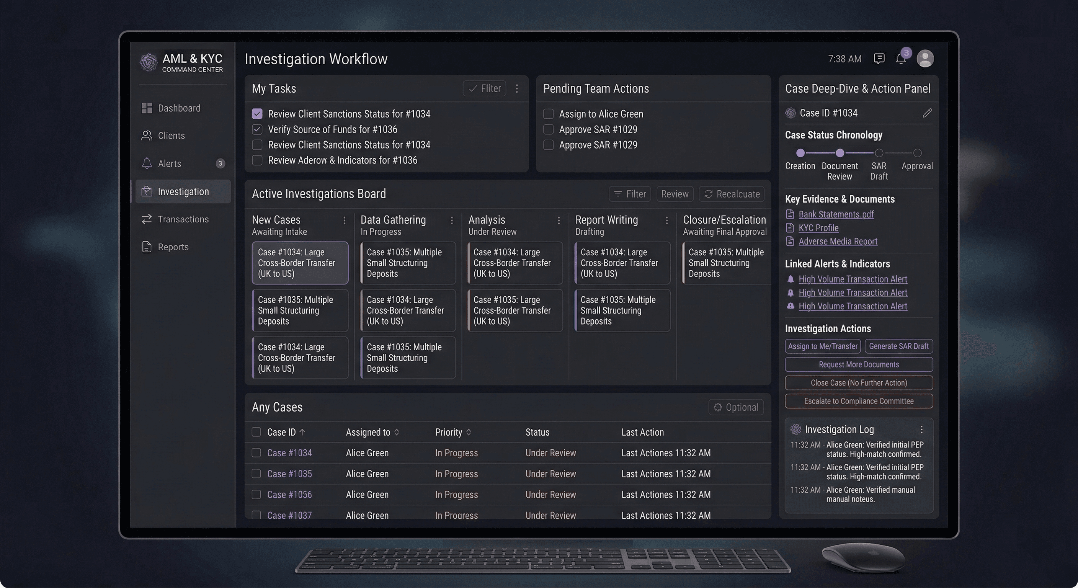Viewport: 1078px width, 588px height.
Task: Click the Transactions arrows icon in sidebar
Action: (147, 219)
